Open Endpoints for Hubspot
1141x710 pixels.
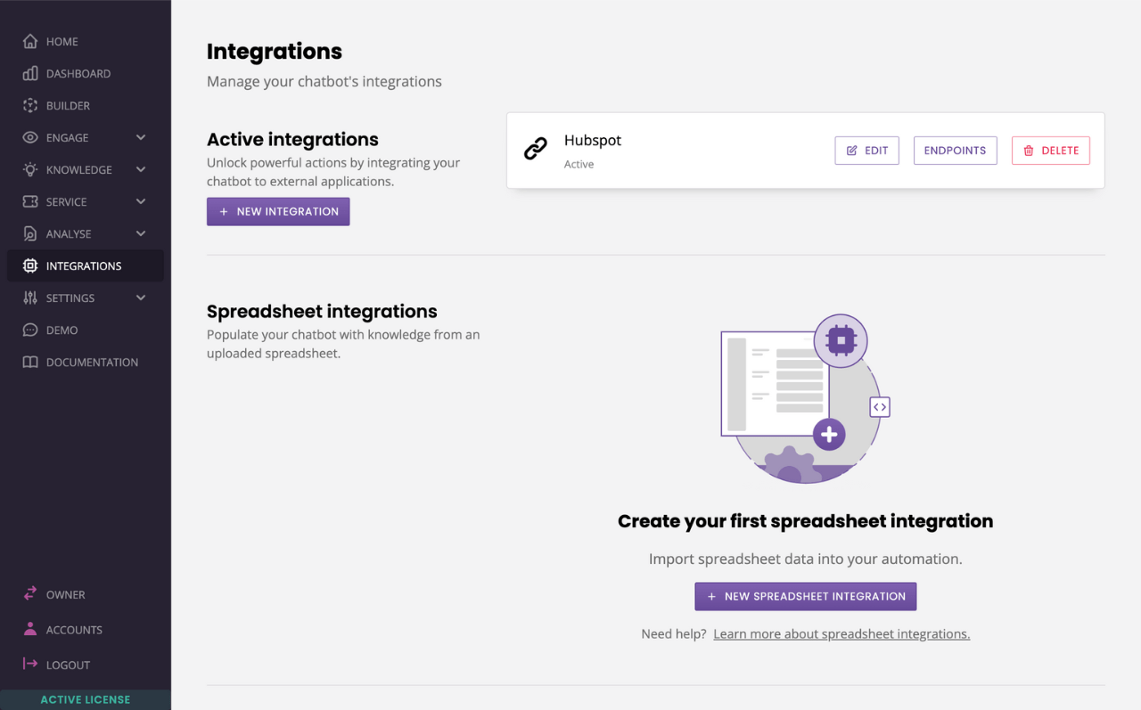(x=955, y=150)
